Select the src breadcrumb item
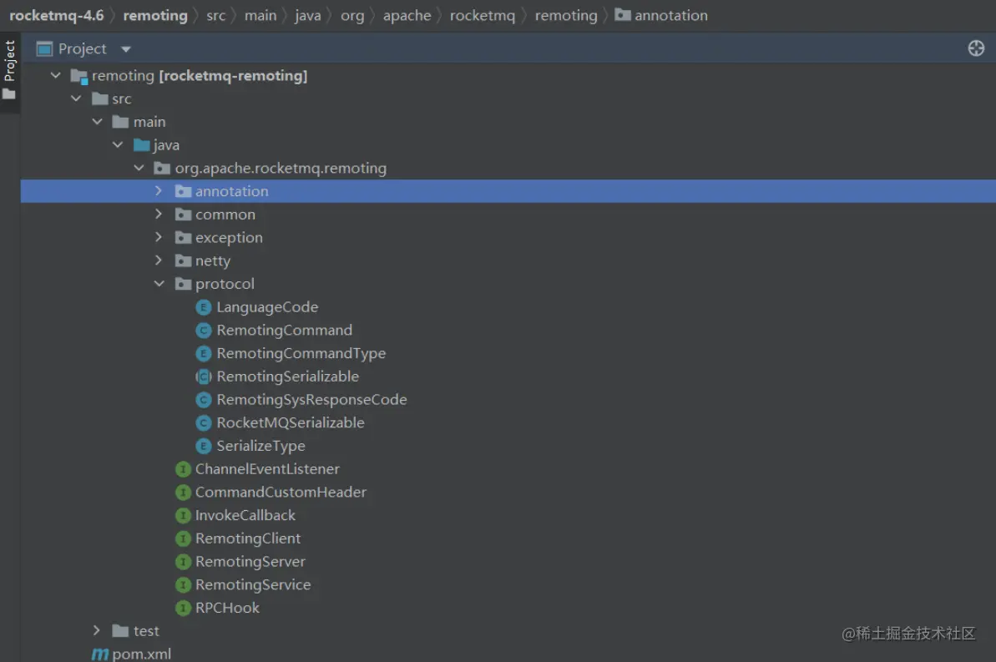This screenshot has height=662, width=996. pos(216,15)
